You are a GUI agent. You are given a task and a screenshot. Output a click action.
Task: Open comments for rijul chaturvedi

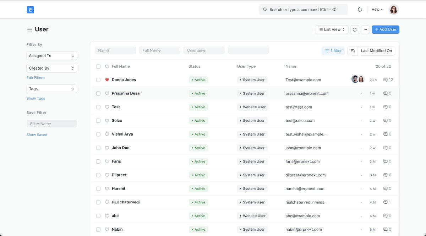387,202
